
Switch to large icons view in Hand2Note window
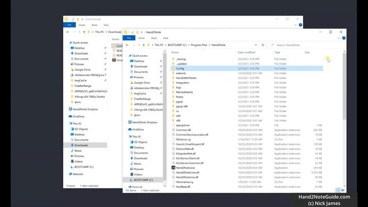pyautogui.click(x=343, y=190)
